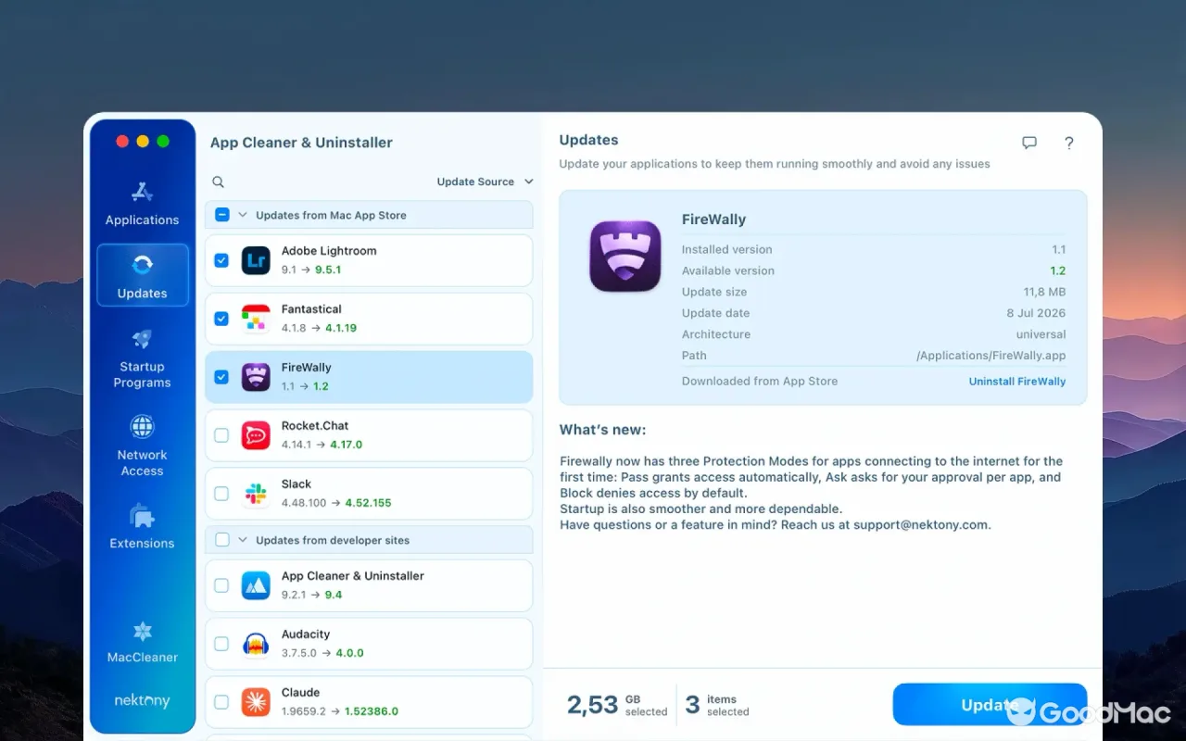This screenshot has height=741, width=1186.
Task: Click Downloaded from App Store label
Action: [760, 381]
